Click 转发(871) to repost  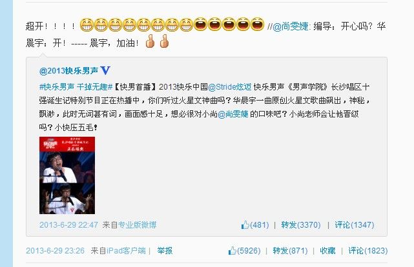[290, 250]
